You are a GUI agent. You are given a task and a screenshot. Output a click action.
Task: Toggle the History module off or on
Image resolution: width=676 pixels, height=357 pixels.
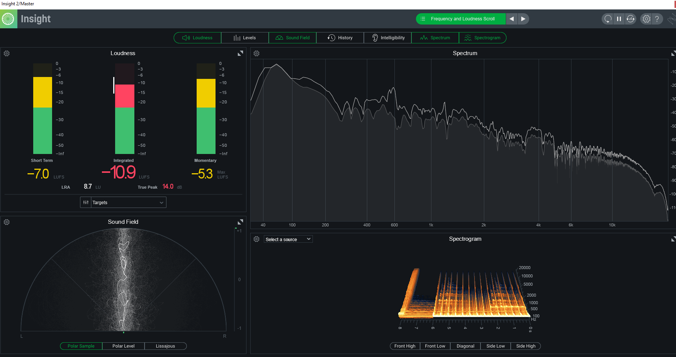pos(340,38)
